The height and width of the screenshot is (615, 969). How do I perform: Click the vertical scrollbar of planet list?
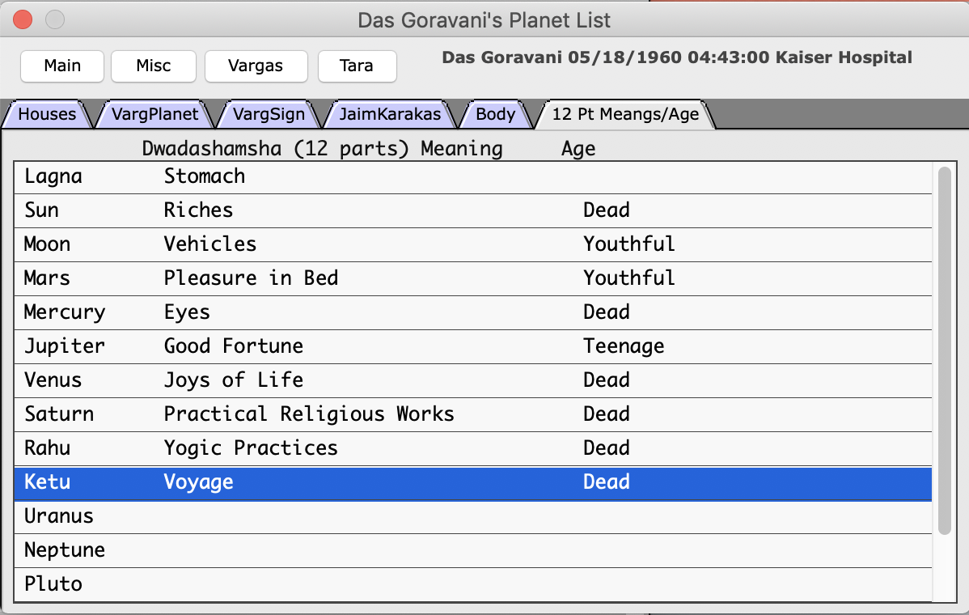pyautogui.click(x=944, y=350)
